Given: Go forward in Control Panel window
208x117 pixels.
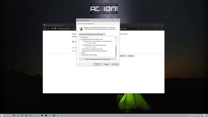Looking at the screenshot, I should [48, 29].
